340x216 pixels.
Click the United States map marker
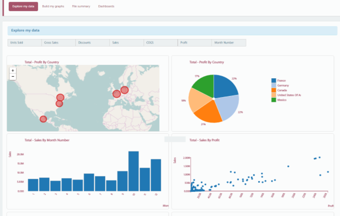click(59, 104)
